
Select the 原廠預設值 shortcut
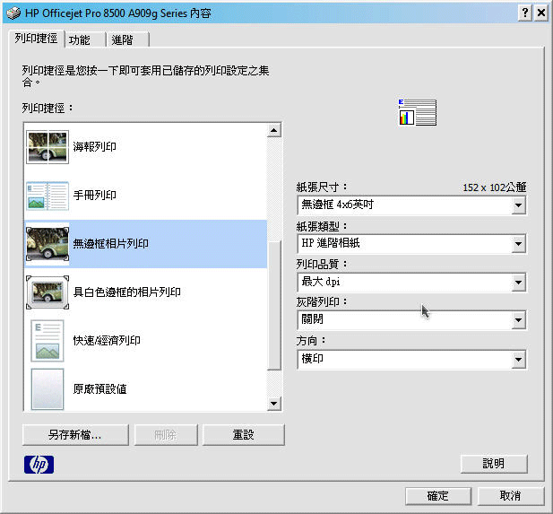(x=146, y=389)
